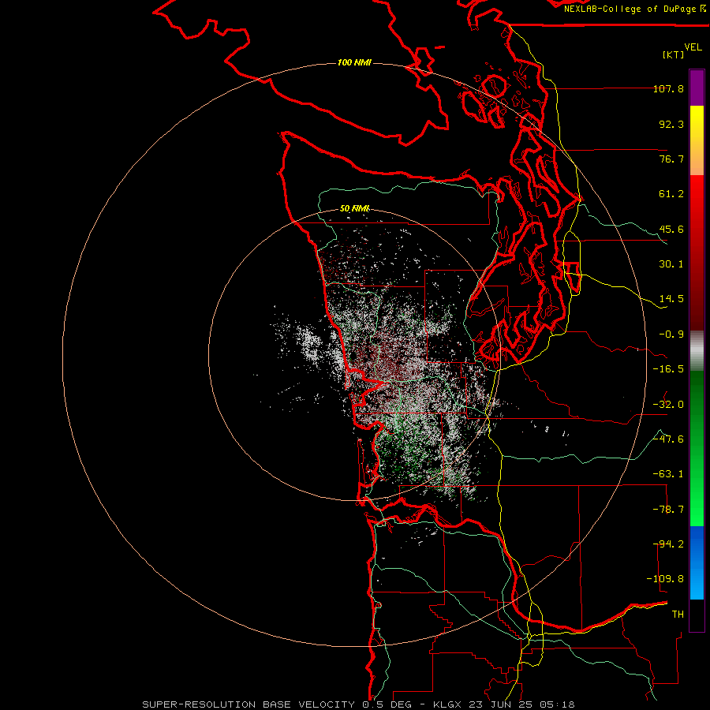Screen dimensions: 710x710
Task: Select the -16.5 scale value
Action: [x=668, y=369]
